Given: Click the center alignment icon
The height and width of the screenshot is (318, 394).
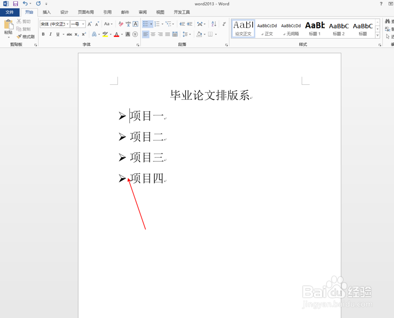Looking at the screenshot, I should pos(153,34).
